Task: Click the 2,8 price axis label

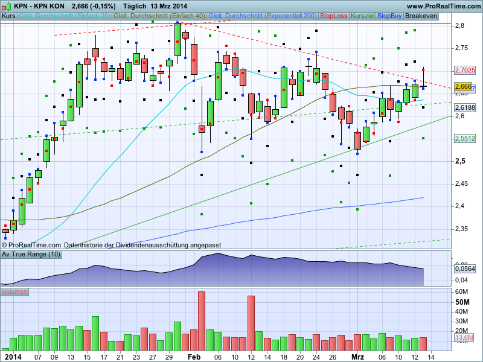Action: pos(459,25)
